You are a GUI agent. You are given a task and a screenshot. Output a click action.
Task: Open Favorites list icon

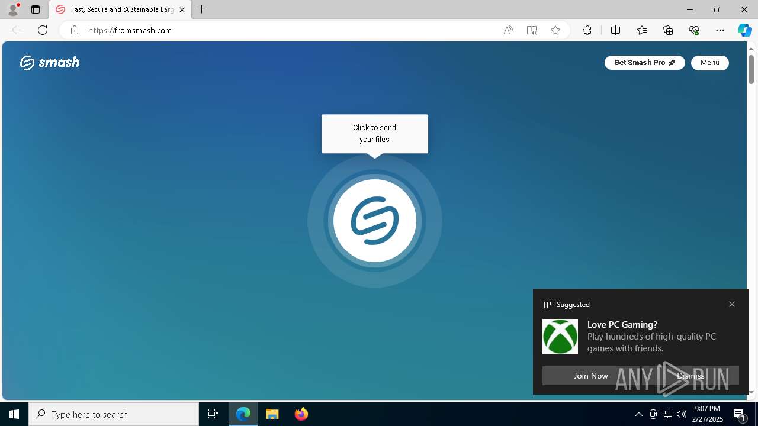click(642, 30)
